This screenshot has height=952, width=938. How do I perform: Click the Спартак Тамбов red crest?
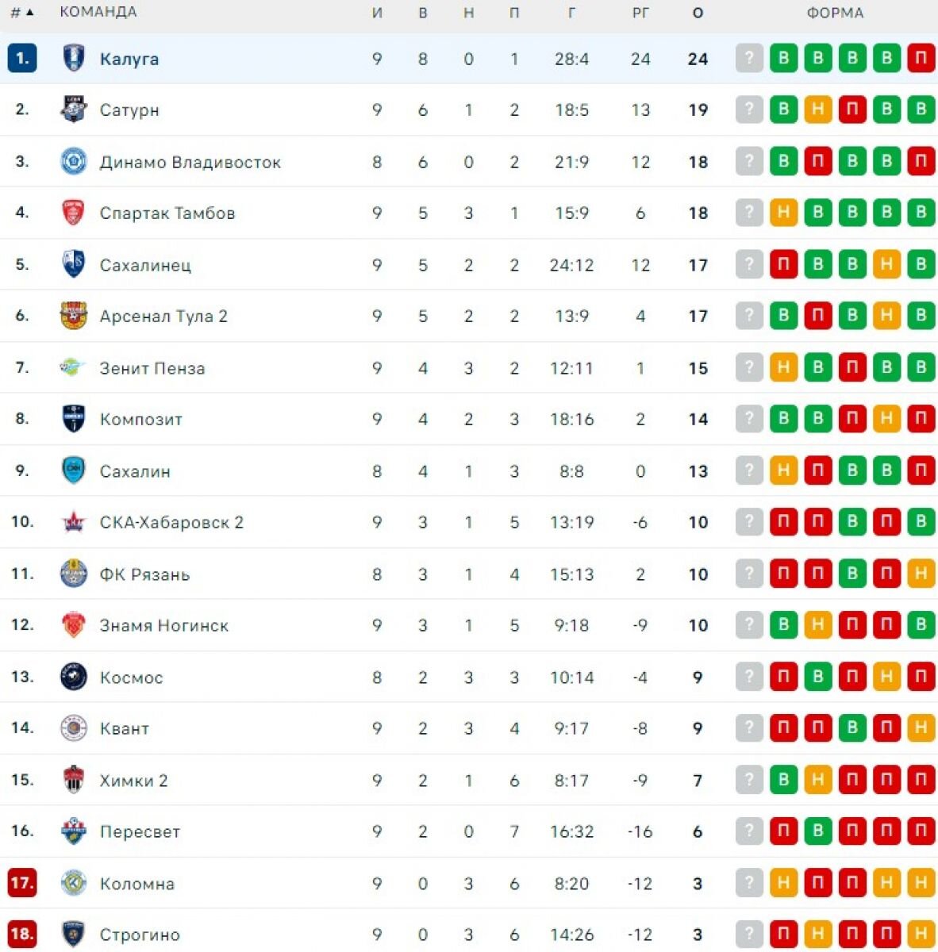(74, 213)
